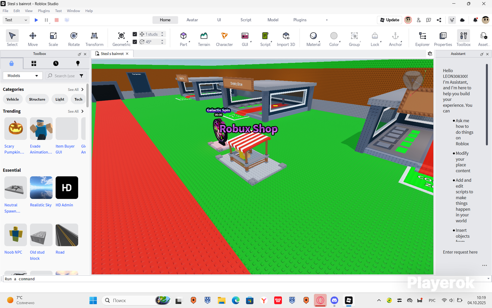
Task: Open the Plugins menu
Action: tap(44, 11)
